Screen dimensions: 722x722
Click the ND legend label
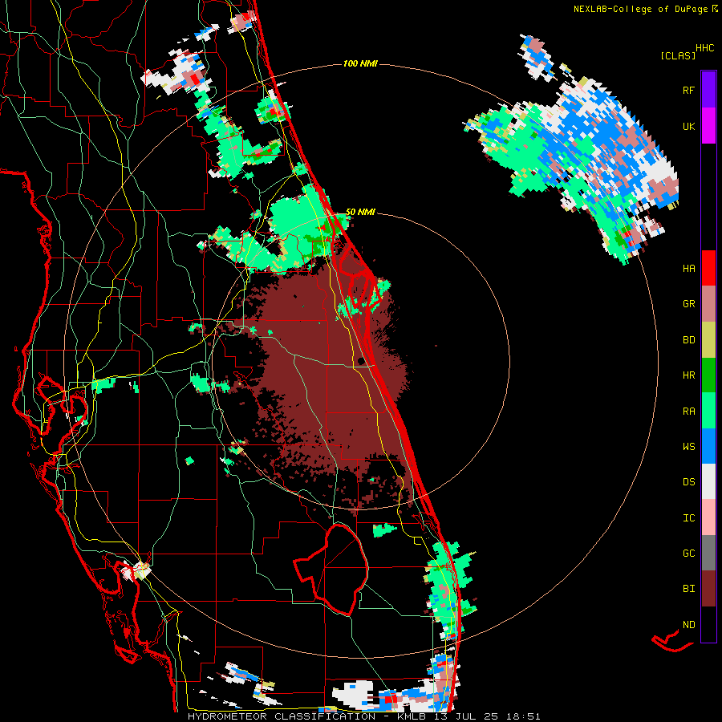pos(688,625)
